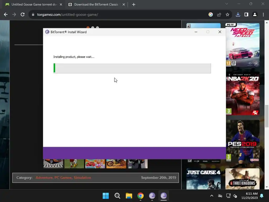Open the first BitTorrent taskbar icon
The height and width of the screenshot is (202, 269).
click(152, 196)
